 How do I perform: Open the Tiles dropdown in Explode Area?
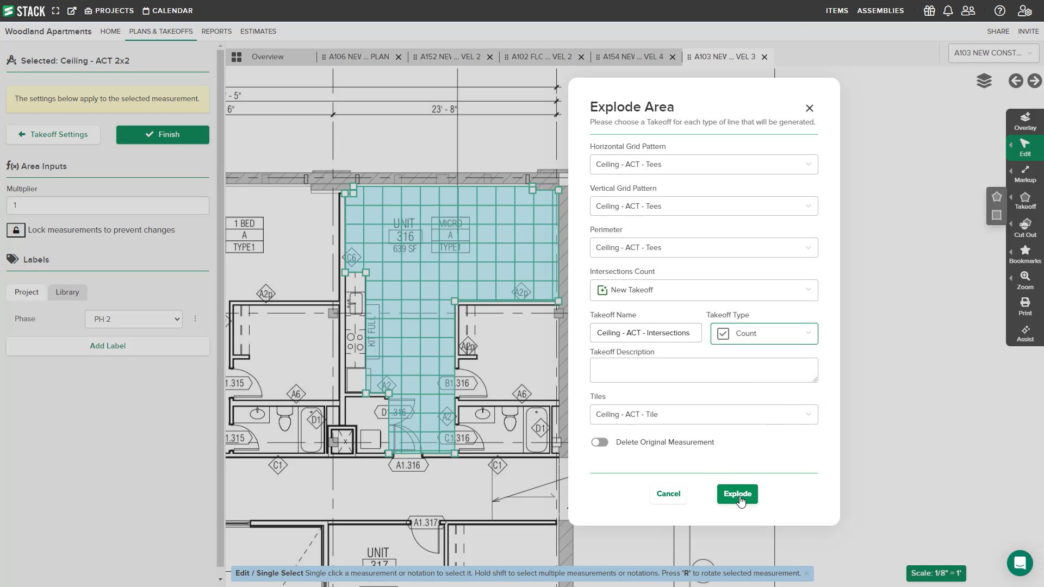point(703,414)
